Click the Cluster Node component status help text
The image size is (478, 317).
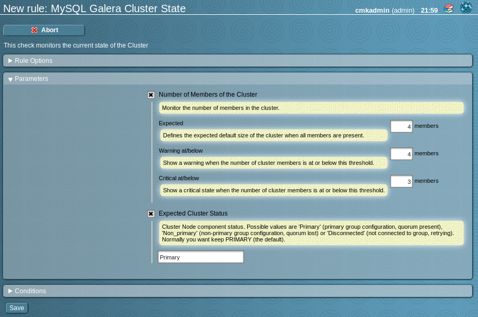(x=311, y=233)
